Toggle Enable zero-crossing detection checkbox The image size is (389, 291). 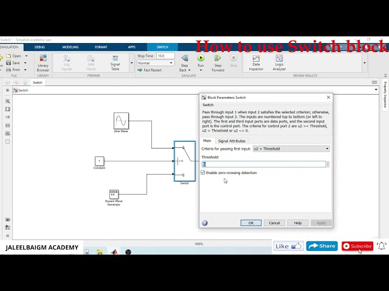click(203, 172)
